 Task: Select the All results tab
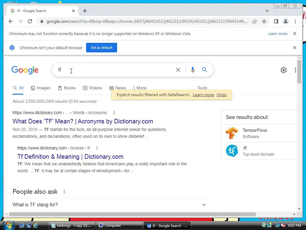coord(18,88)
